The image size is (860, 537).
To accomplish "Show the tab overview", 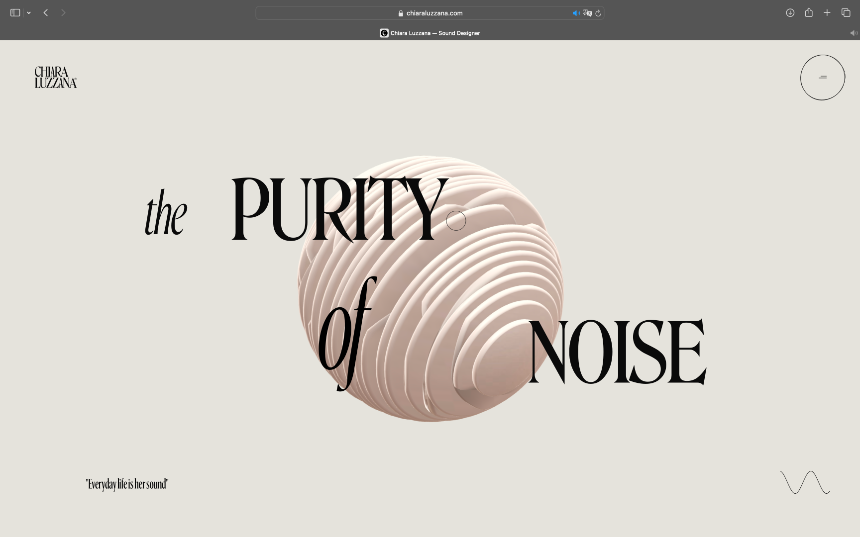I will pos(846,13).
